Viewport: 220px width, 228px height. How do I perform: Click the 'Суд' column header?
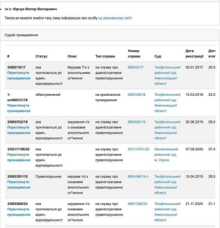158,56
